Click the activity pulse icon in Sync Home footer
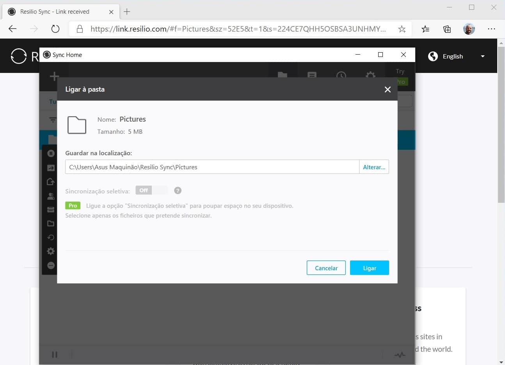 click(400, 355)
